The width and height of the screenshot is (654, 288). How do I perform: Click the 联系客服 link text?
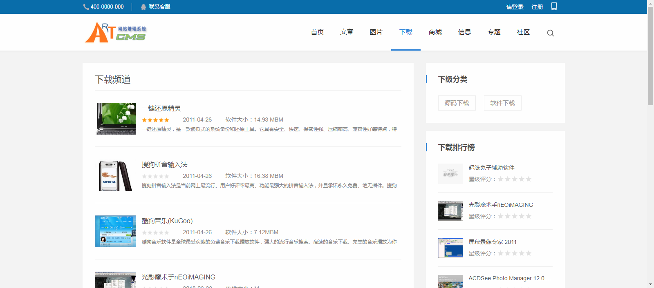(160, 7)
